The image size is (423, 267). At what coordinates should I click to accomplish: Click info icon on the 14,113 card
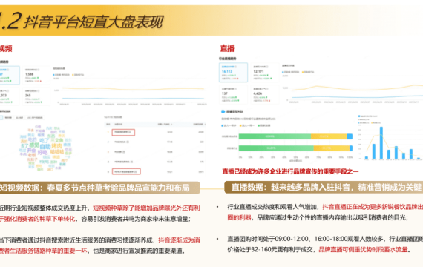point(235,67)
